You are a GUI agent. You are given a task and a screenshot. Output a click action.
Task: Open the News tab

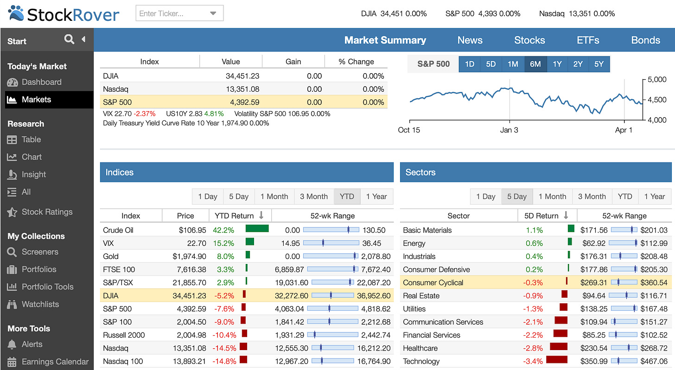[x=470, y=40]
